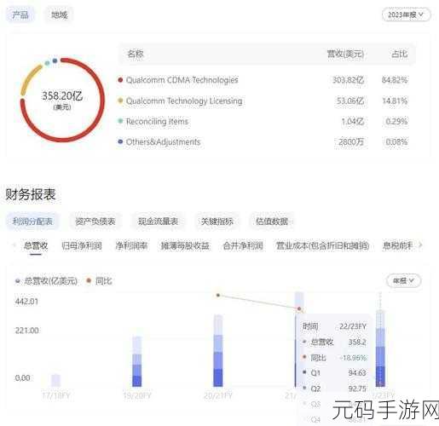Select 营业成本(包含折旧和摊销) metric tab

tap(322, 245)
